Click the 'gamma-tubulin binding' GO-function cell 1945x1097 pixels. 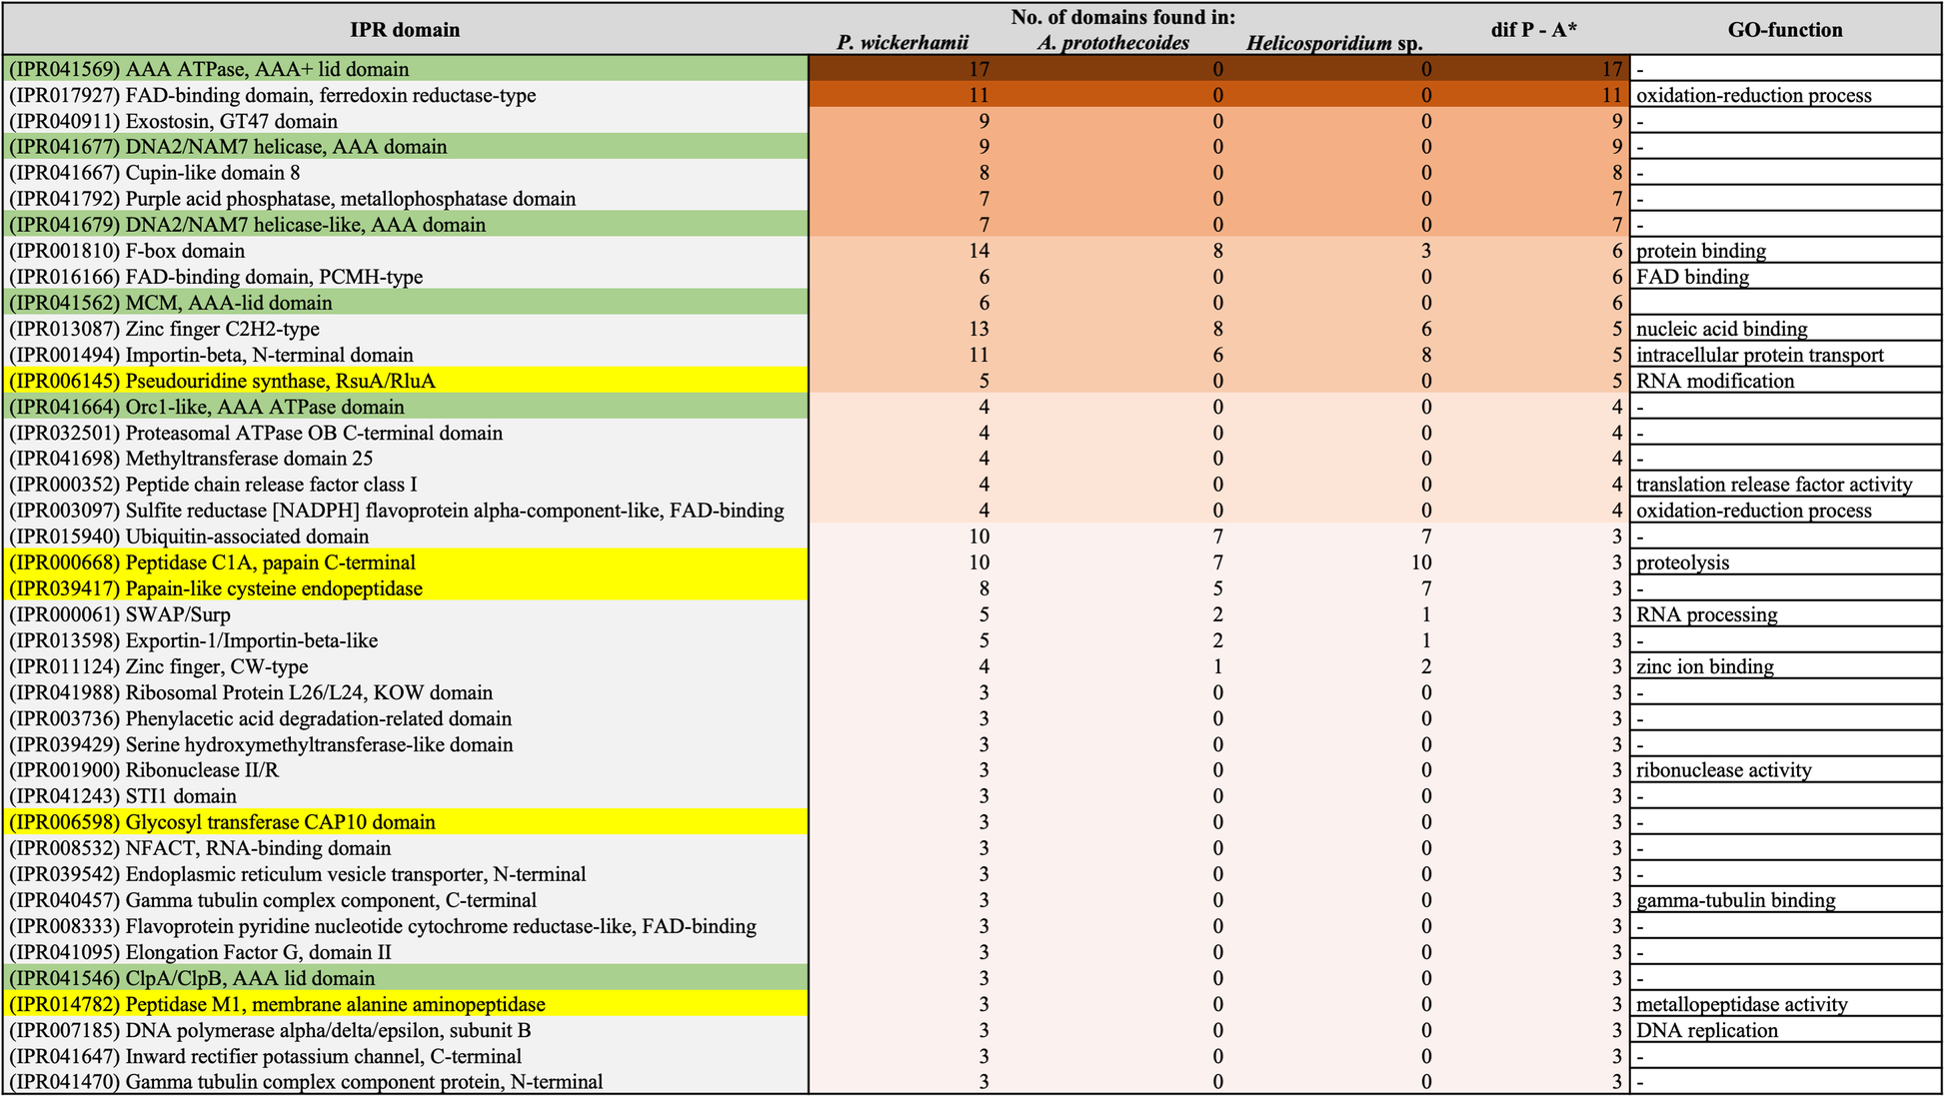pos(1785,900)
